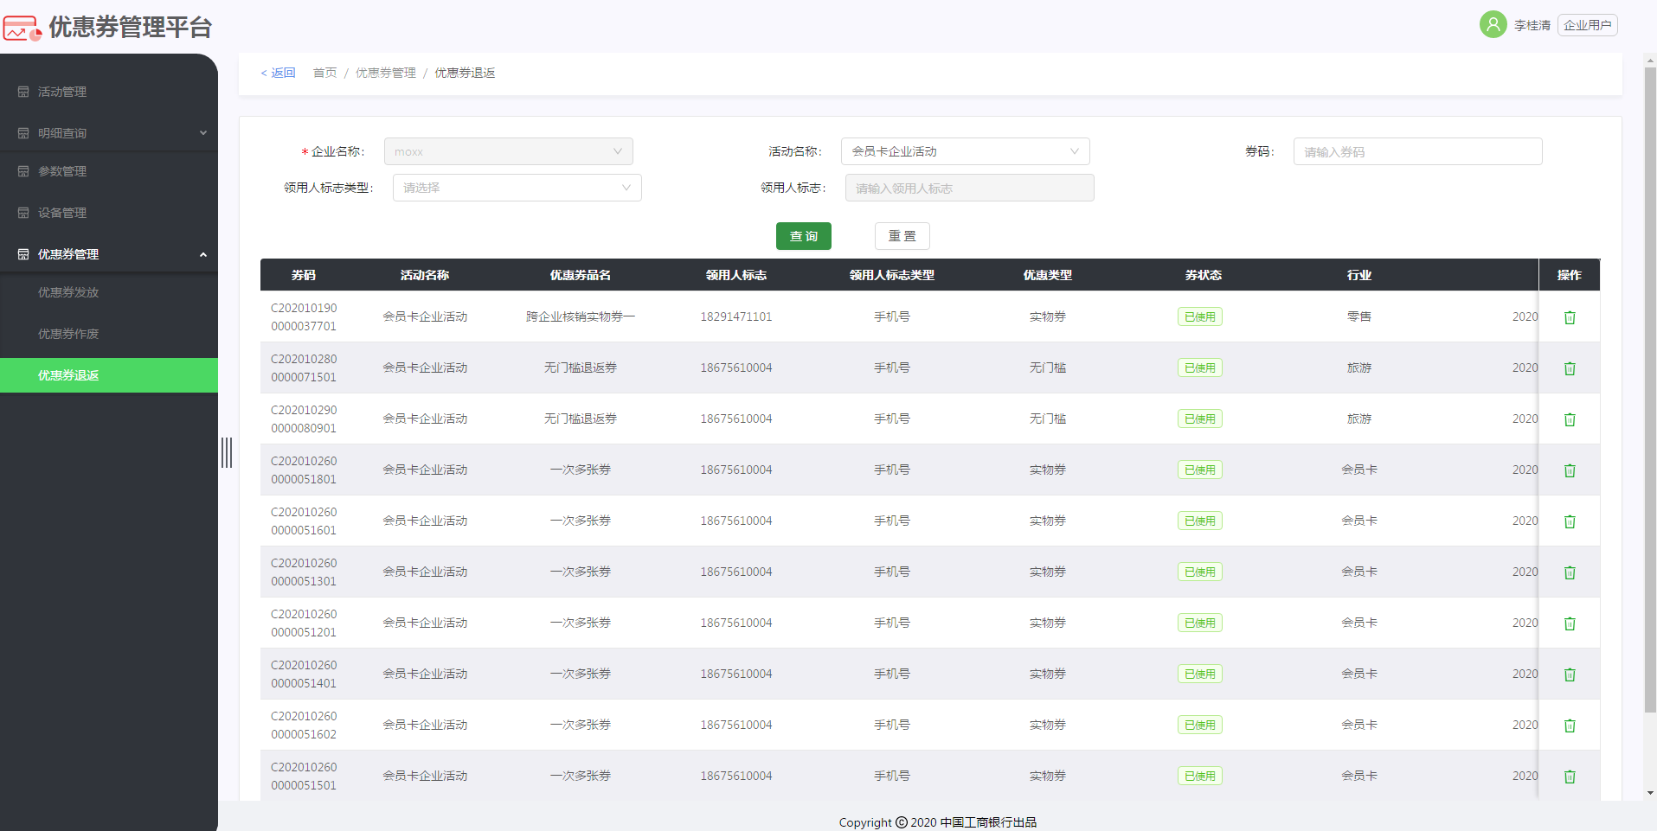
Task: Click 操作 column header
Action: point(1570,275)
